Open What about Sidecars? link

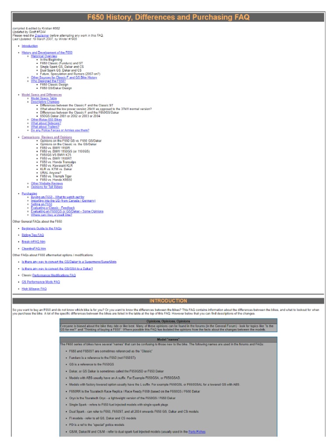coord(46,123)
